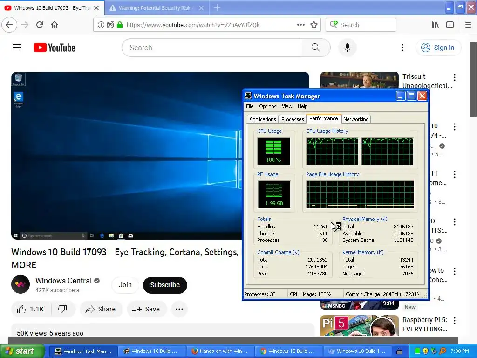Click the security shield tray icon
The height and width of the screenshot is (358, 477).
(x=426, y=351)
